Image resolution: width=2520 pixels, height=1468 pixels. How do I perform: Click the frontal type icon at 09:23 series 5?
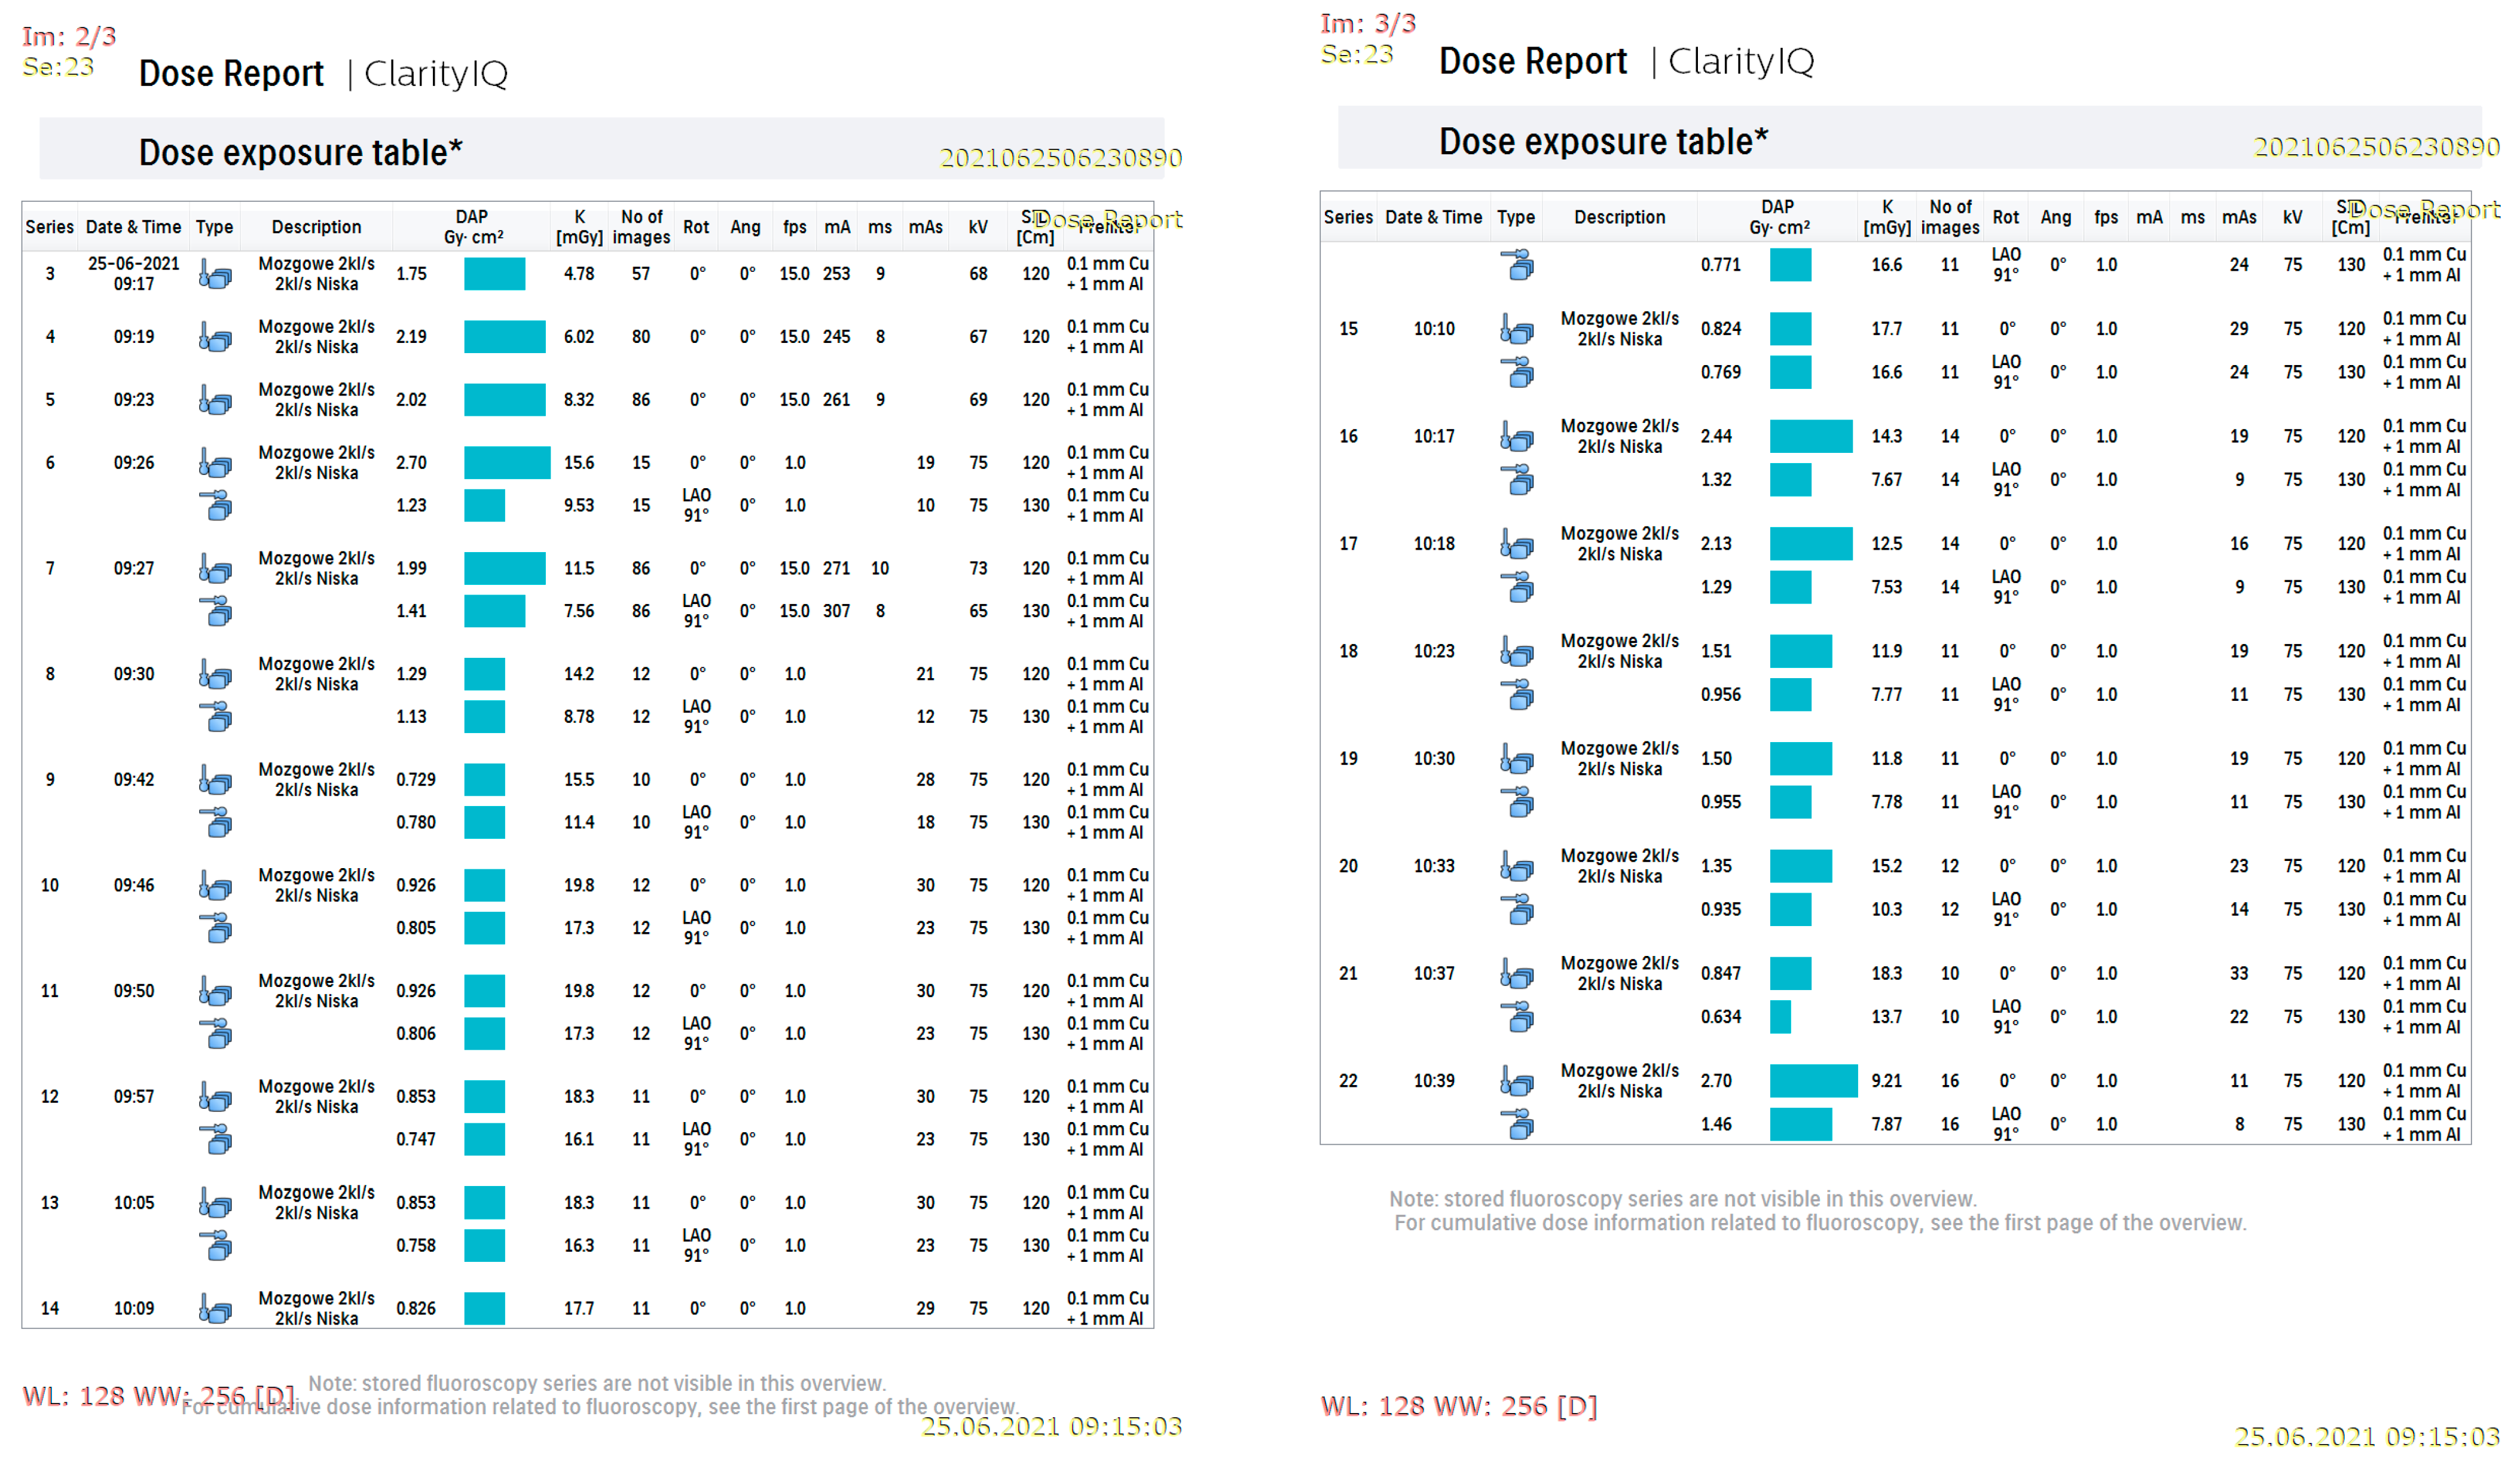(x=215, y=400)
